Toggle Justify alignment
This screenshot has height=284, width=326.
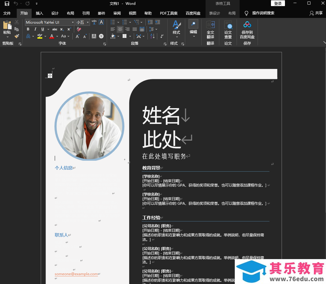click(135, 29)
